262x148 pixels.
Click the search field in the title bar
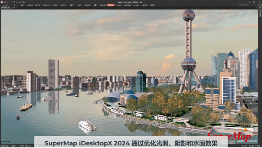coord(249,5)
